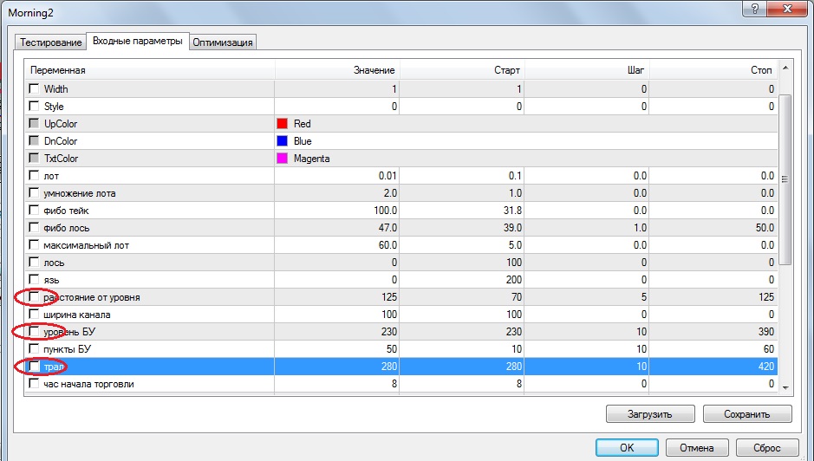814x461 pixels.
Task: Toggle the лось checkbox
Action: point(35,263)
